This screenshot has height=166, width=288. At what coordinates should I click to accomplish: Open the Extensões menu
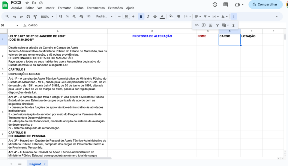pos(115,8)
